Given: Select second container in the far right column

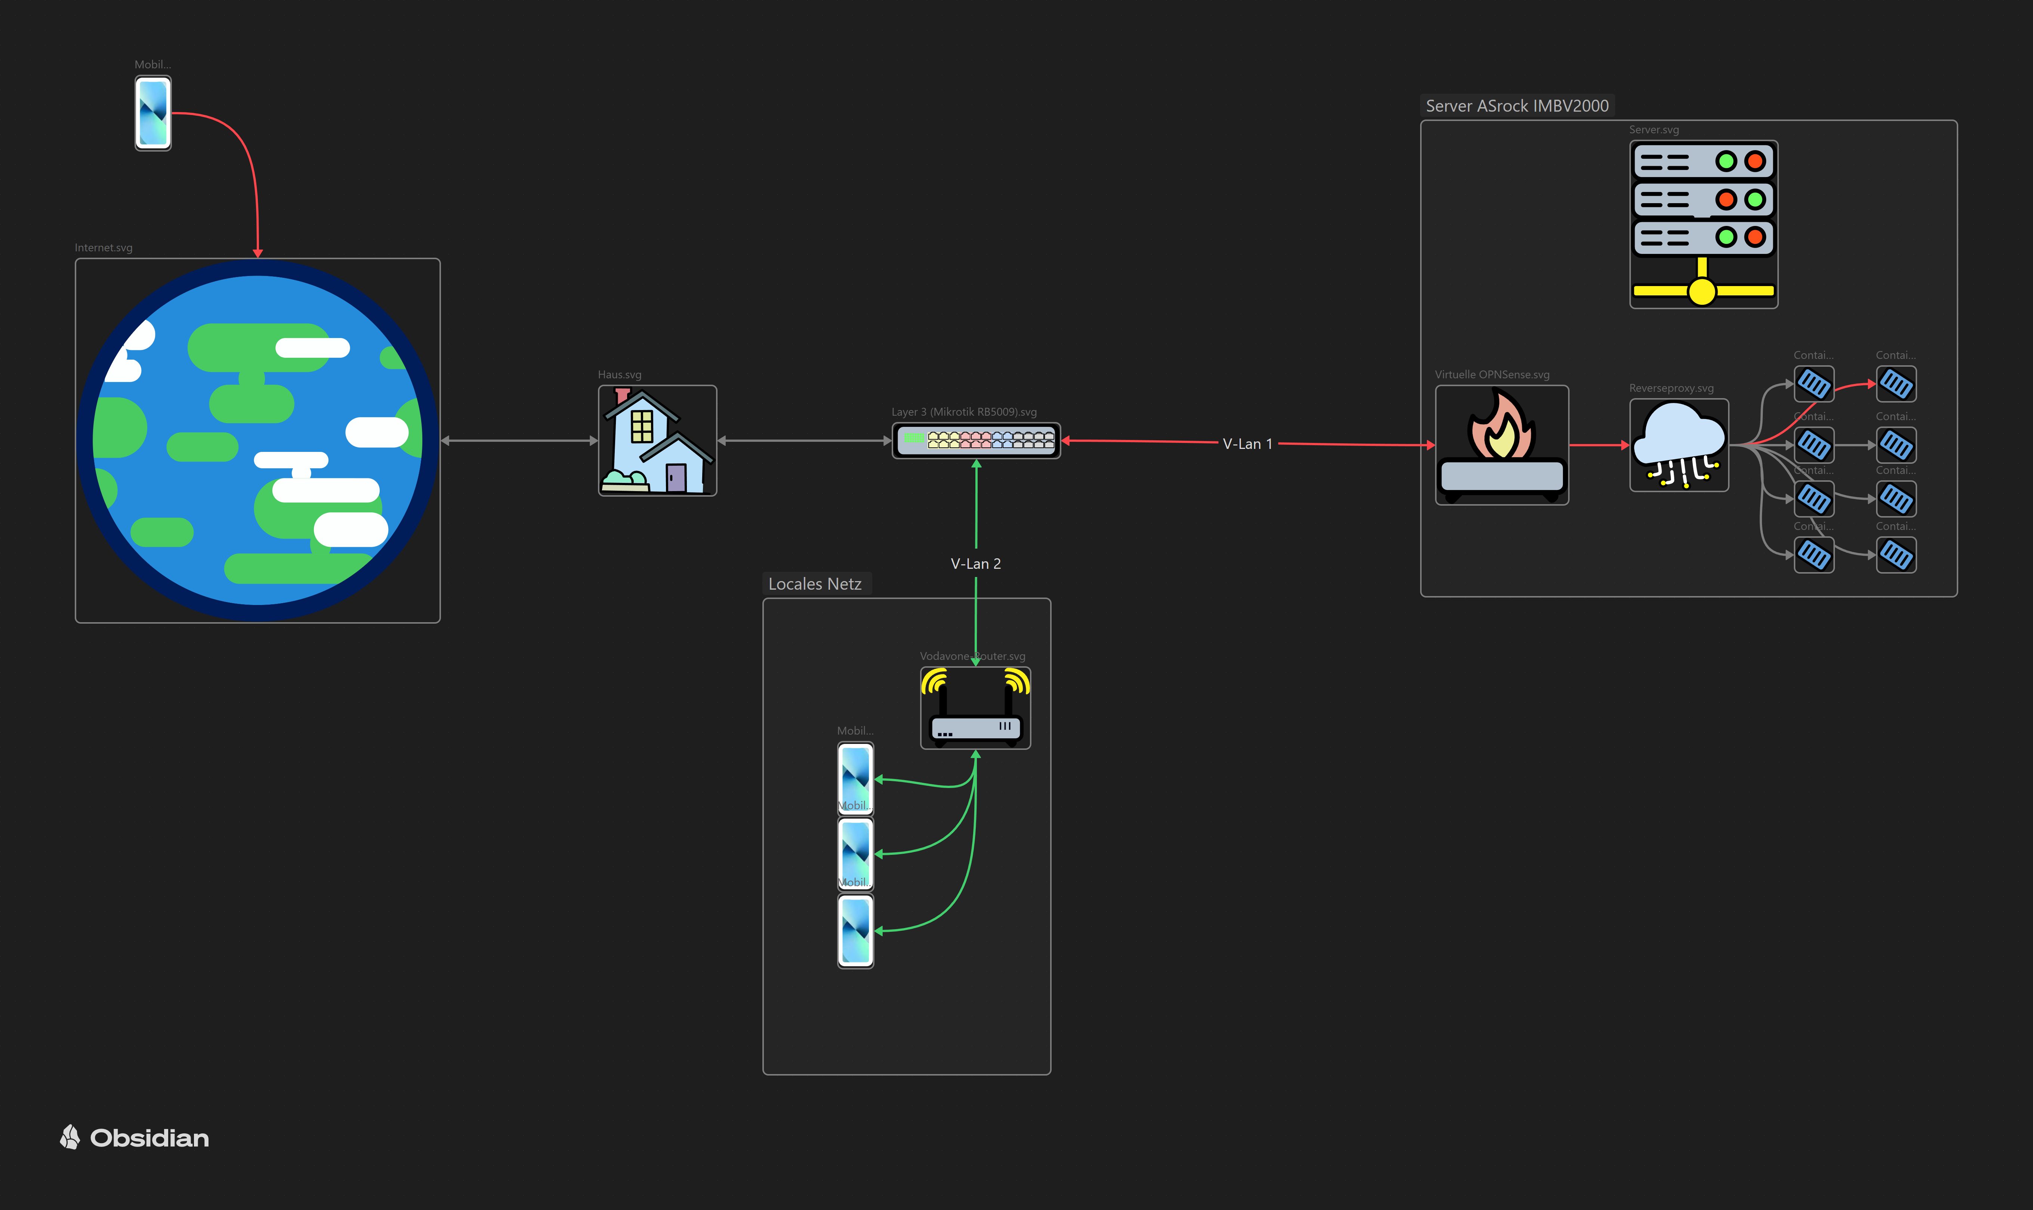Looking at the screenshot, I should point(1896,445).
